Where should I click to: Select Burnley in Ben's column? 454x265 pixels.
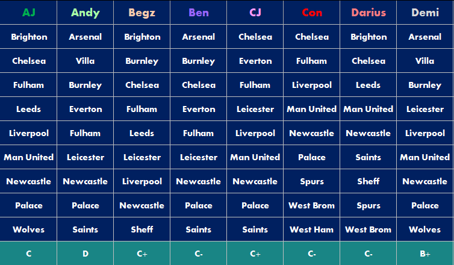click(x=198, y=61)
